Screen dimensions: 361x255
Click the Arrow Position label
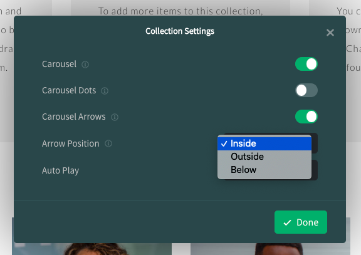pos(70,144)
